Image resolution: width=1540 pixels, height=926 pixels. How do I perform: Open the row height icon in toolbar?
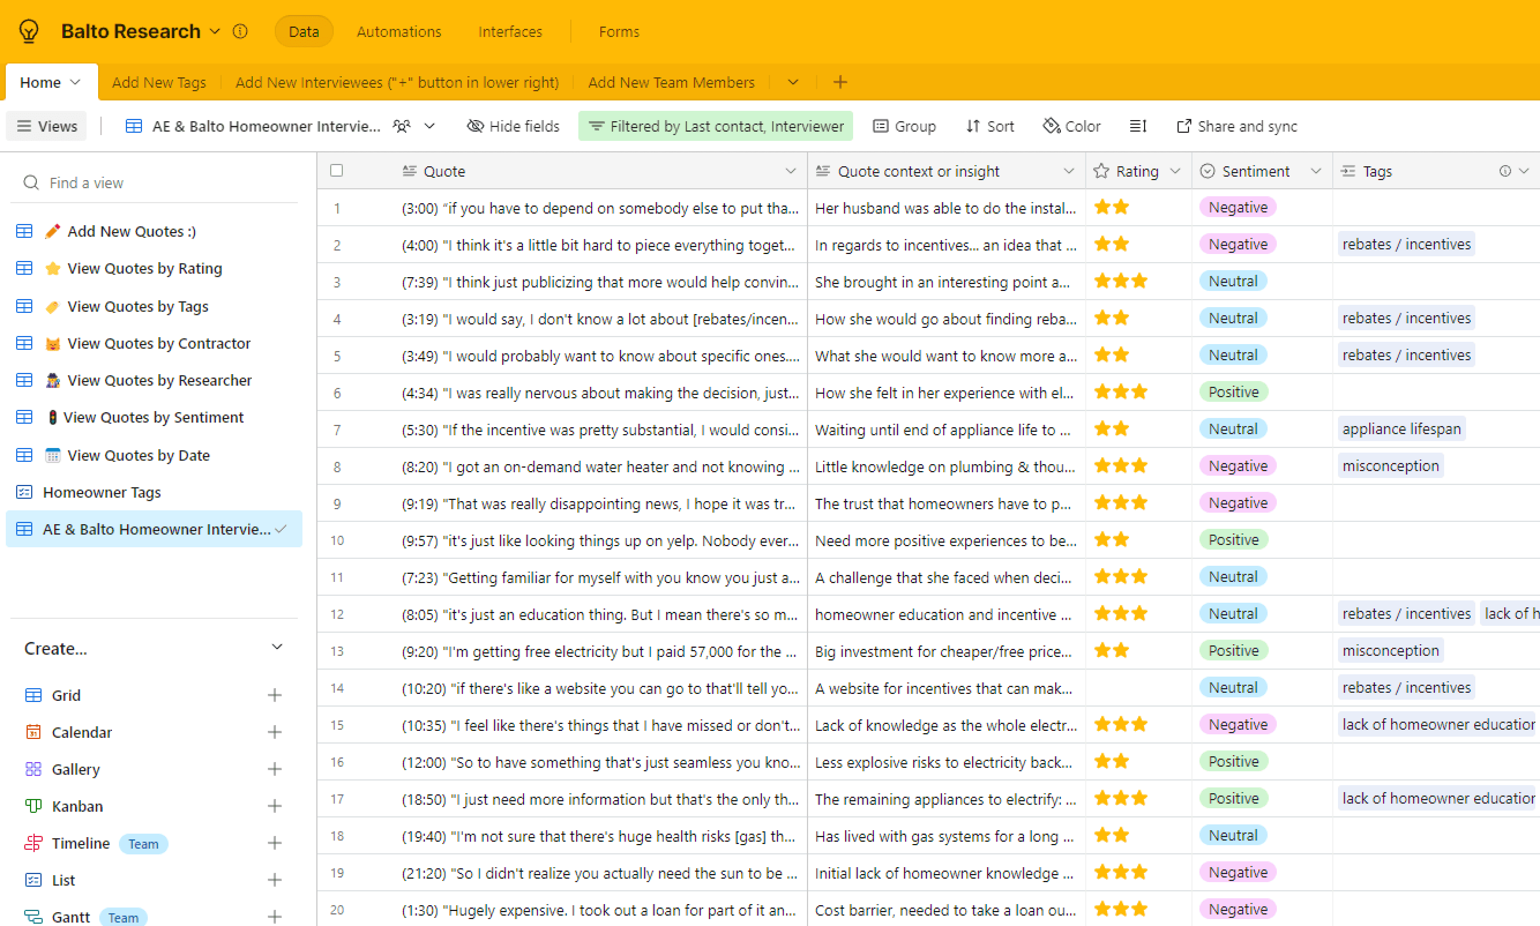point(1138,126)
